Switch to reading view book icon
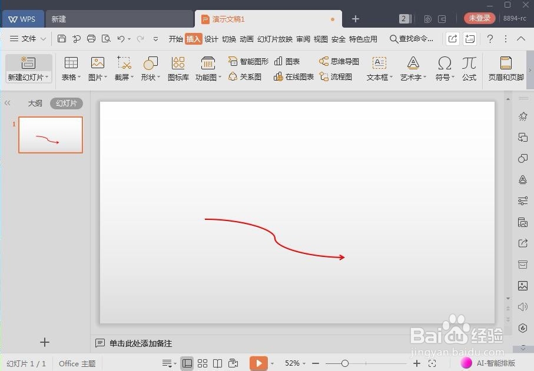Screen dimensions: 534x371 pyautogui.click(x=217, y=363)
